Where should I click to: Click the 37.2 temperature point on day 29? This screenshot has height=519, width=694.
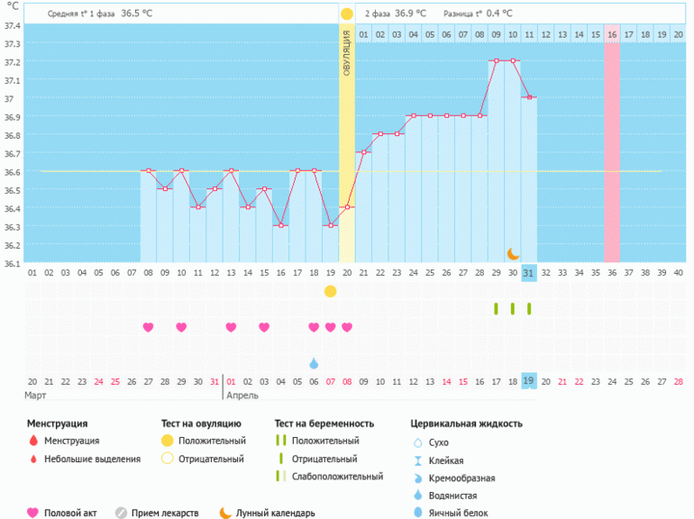click(496, 61)
